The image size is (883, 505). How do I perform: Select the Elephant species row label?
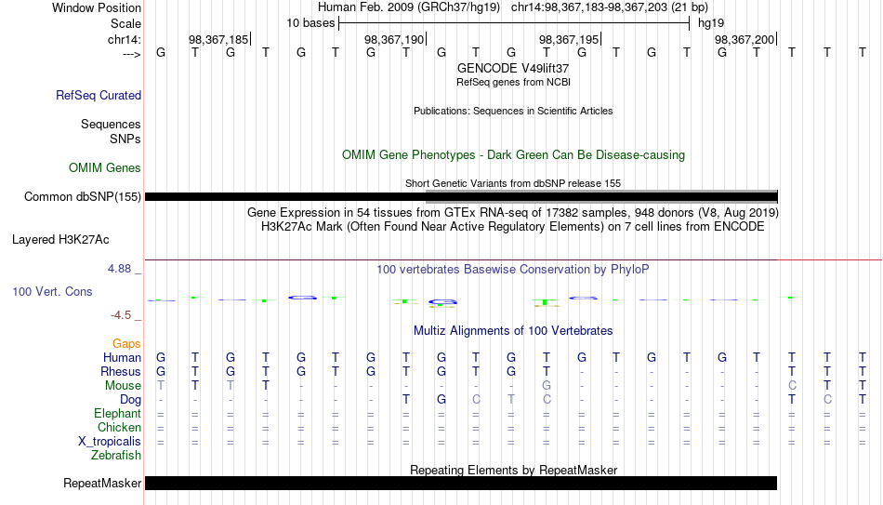(118, 413)
